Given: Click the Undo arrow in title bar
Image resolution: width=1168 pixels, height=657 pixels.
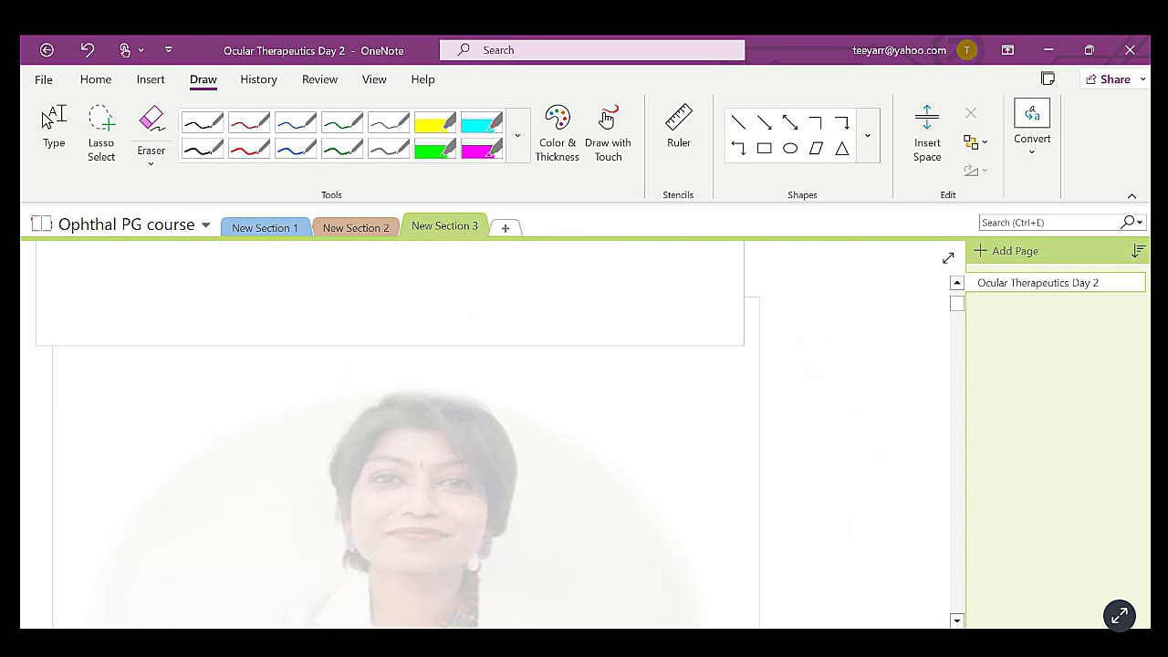Looking at the screenshot, I should pos(87,50).
